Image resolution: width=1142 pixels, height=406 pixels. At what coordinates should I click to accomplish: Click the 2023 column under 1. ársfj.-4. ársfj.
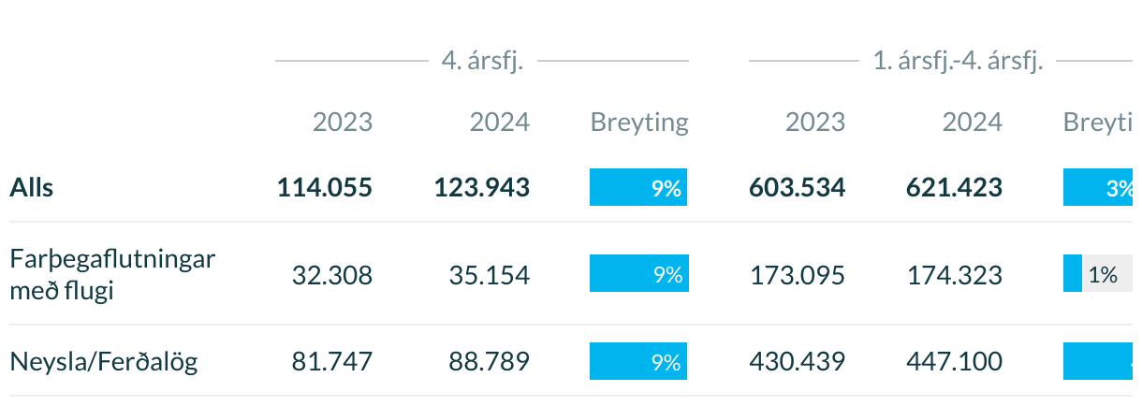pyautogui.click(x=815, y=122)
